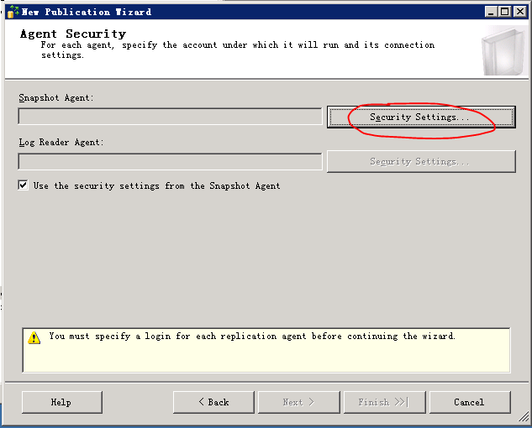The image size is (532, 428).
Task: Open the Help button
Action: [x=61, y=402]
